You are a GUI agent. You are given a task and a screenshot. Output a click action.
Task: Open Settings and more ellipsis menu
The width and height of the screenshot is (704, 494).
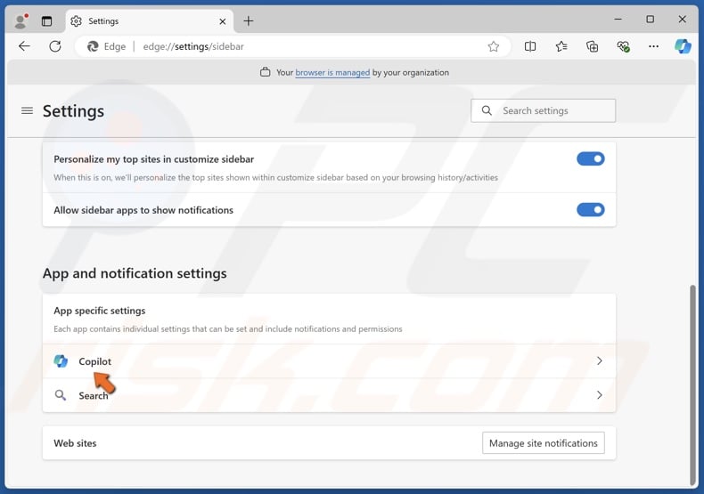[654, 46]
